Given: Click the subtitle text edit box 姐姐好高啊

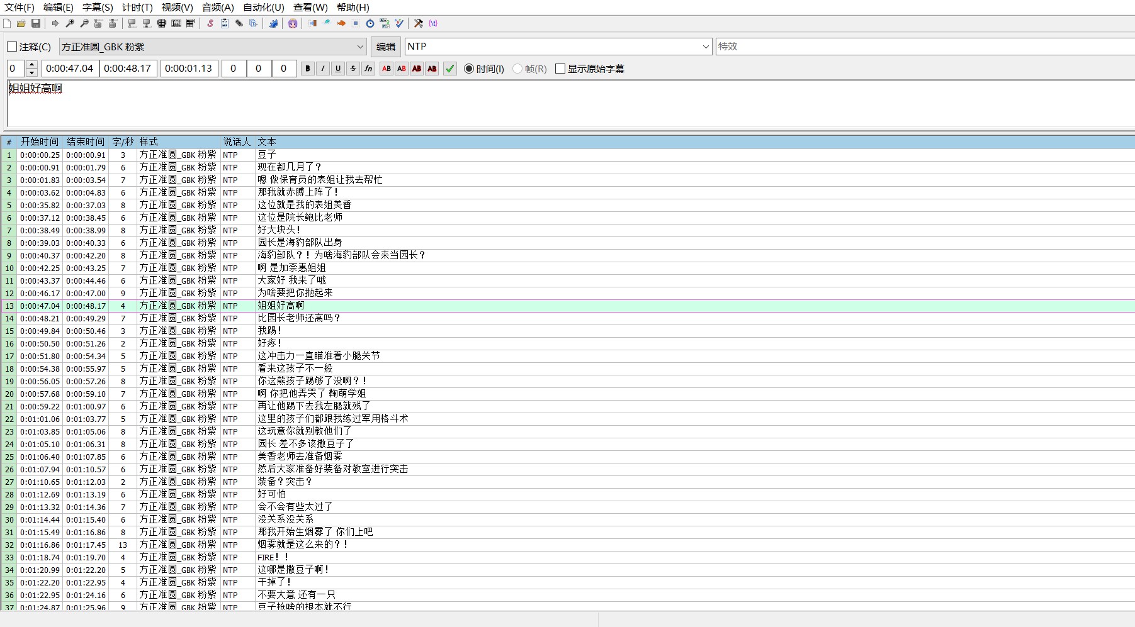Looking at the screenshot, I should coord(571,104).
